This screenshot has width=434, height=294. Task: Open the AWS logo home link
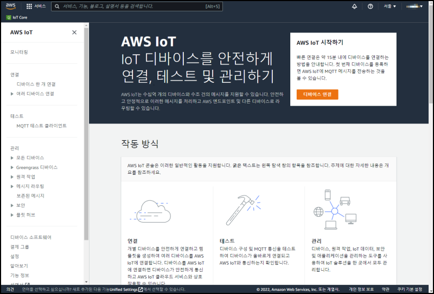point(10,6)
